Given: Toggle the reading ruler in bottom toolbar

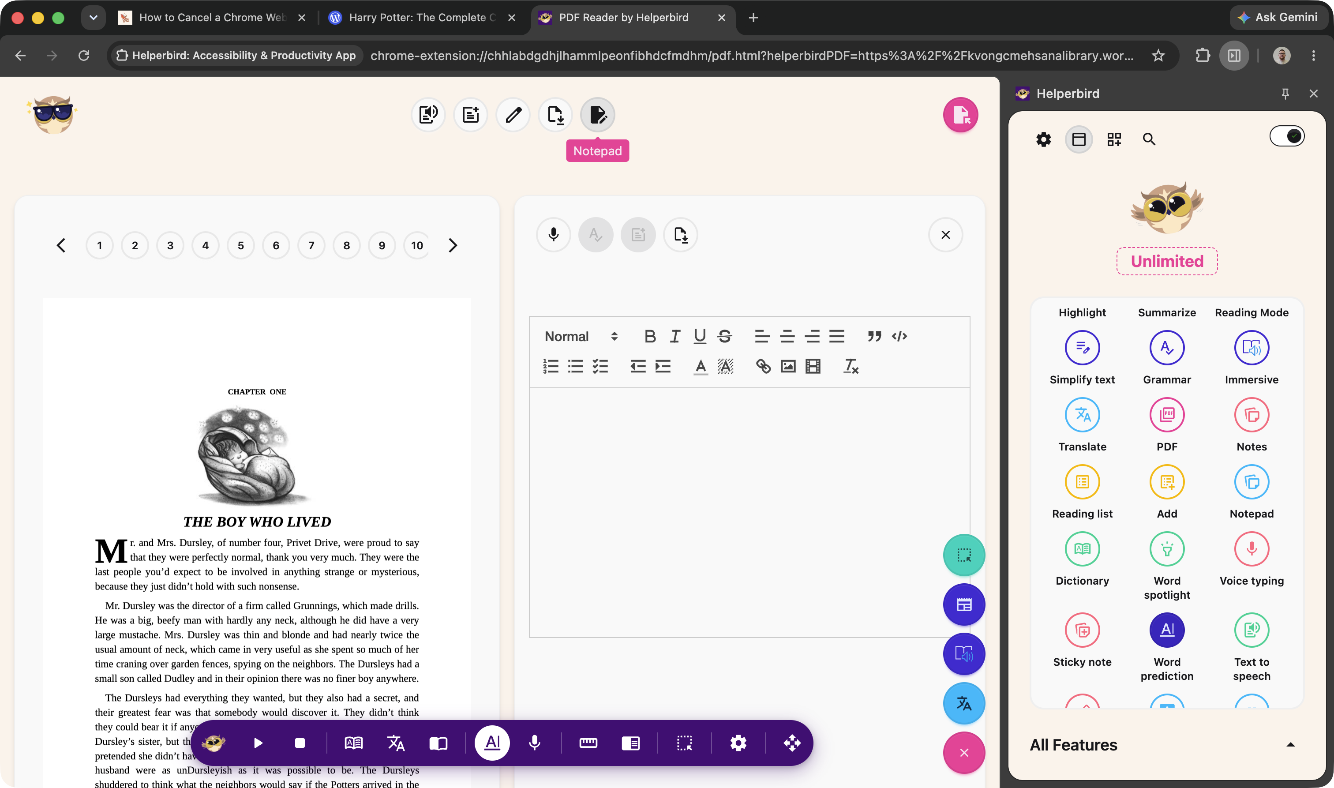Looking at the screenshot, I should [x=588, y=743].
